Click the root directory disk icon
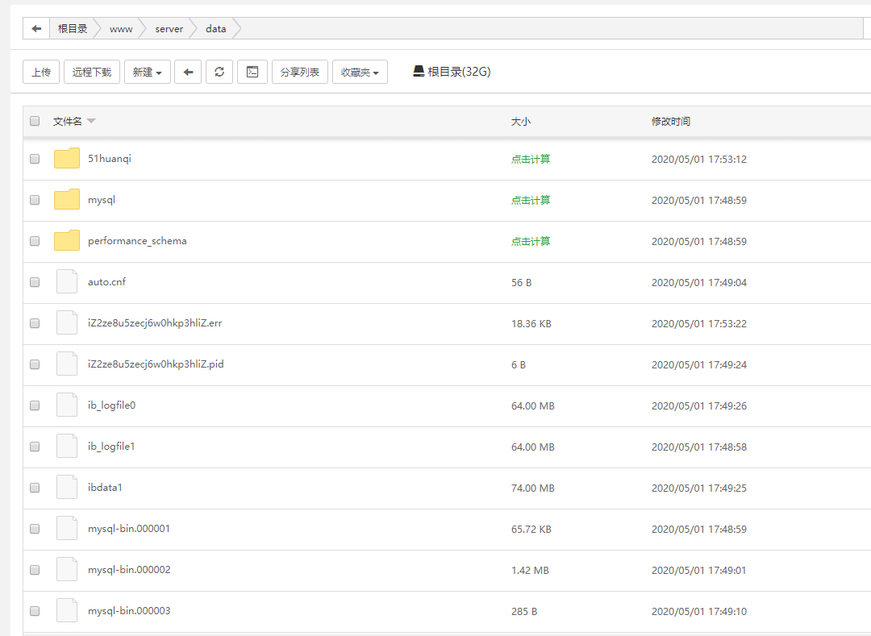 point(419,71)
